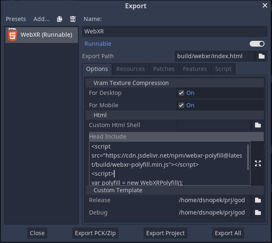Click the Runnable label text
This screenshot has height=243, width=272.
[x=98, y=44]
